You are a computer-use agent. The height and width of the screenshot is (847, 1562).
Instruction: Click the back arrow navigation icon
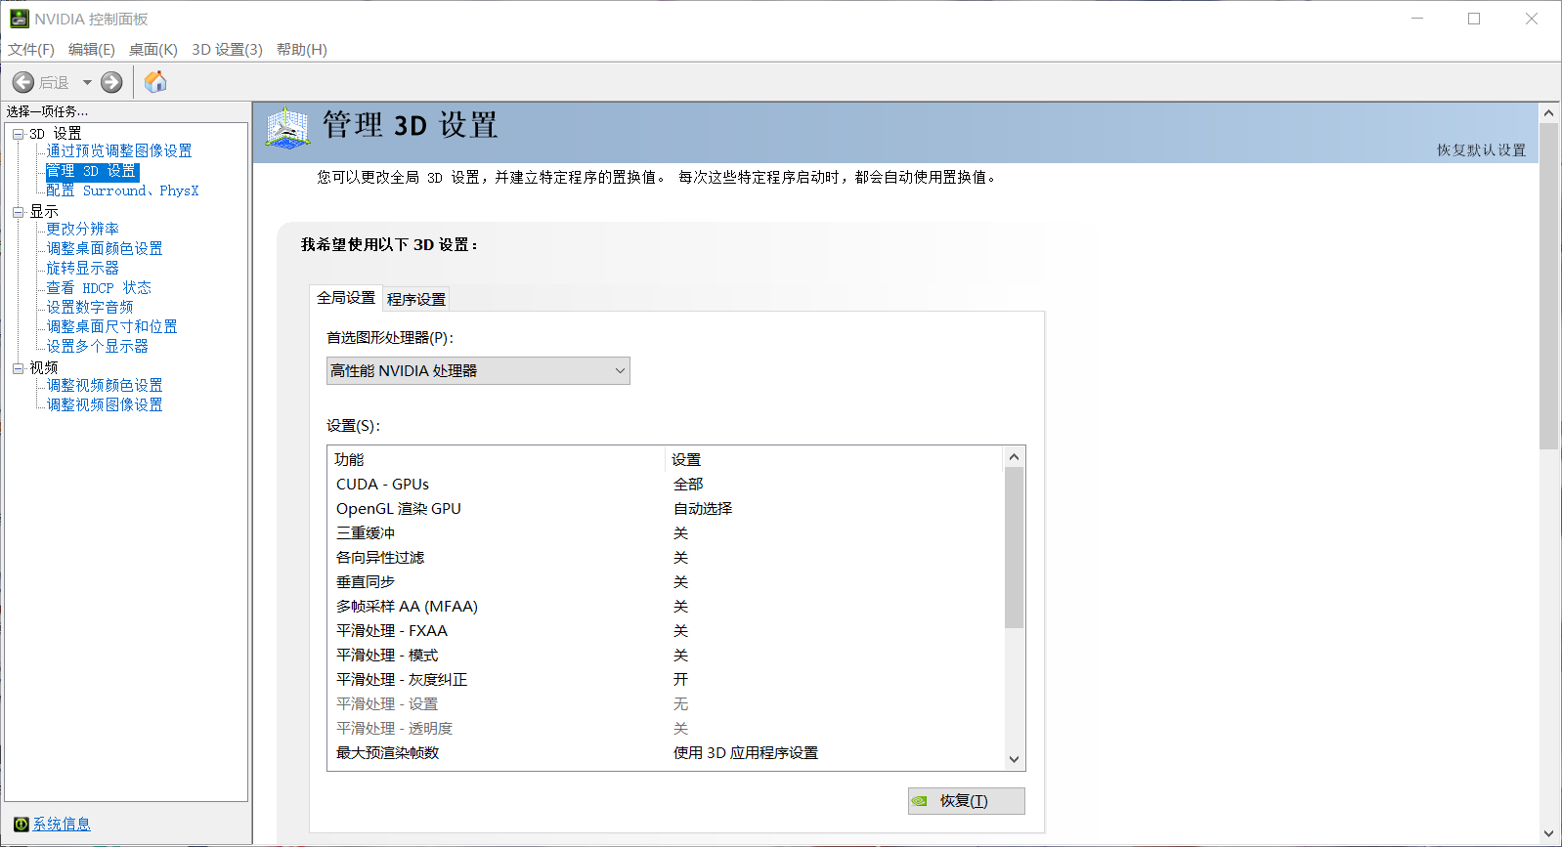[x=23, y=83]
